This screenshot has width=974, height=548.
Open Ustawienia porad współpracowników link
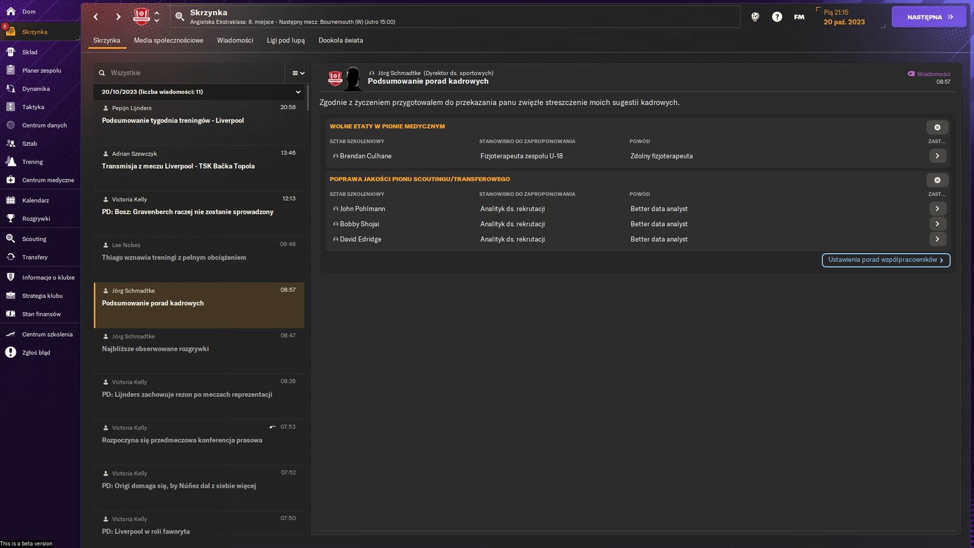tap(886, 260)
